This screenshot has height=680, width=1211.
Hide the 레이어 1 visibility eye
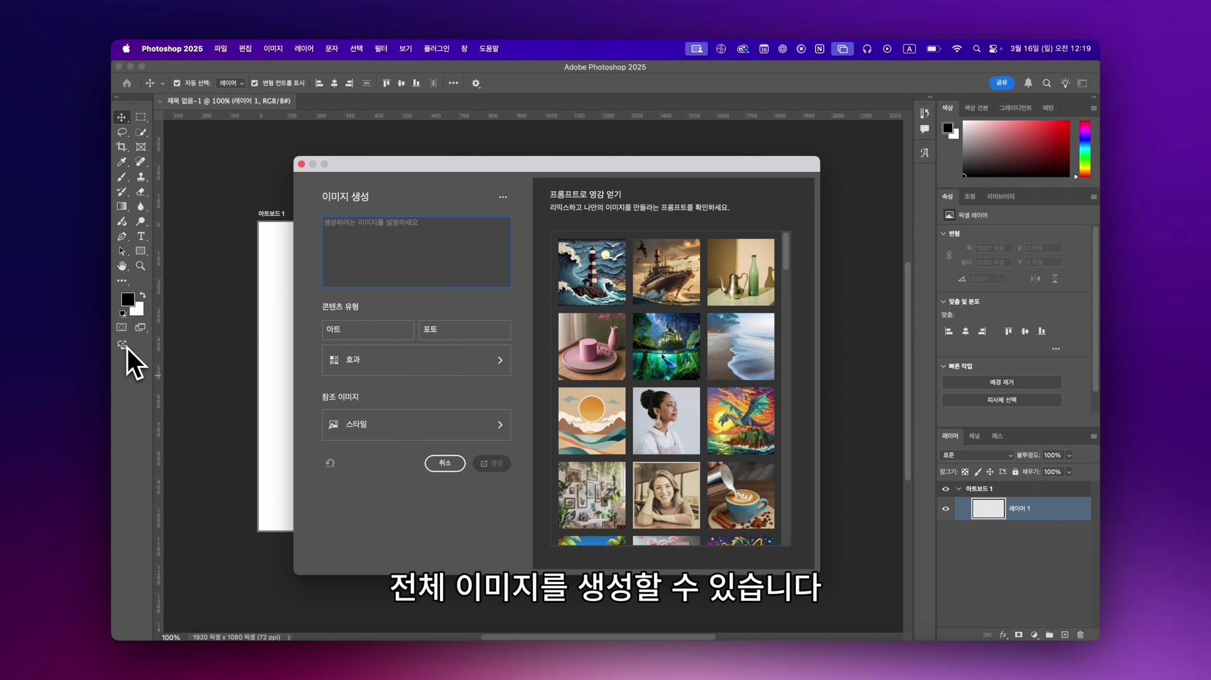tap(945, 509)
